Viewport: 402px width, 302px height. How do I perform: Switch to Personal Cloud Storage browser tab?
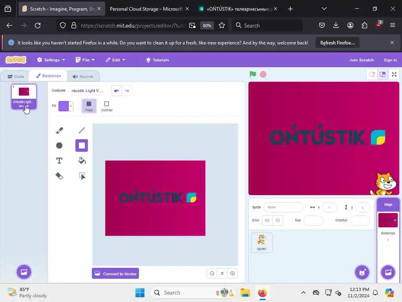click(146, 9)
